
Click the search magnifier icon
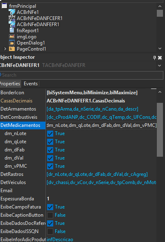pyautogui.click(x=0, y=75)
